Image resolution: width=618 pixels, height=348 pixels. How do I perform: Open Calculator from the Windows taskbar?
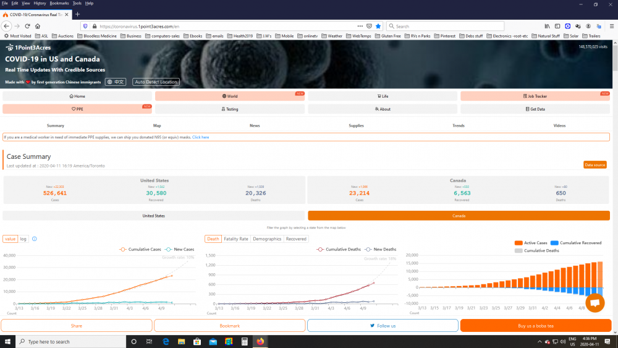pyautogui.click(x=244, y=341)
